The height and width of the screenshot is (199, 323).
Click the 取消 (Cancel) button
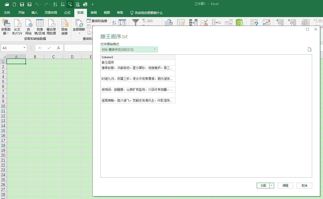304,186
